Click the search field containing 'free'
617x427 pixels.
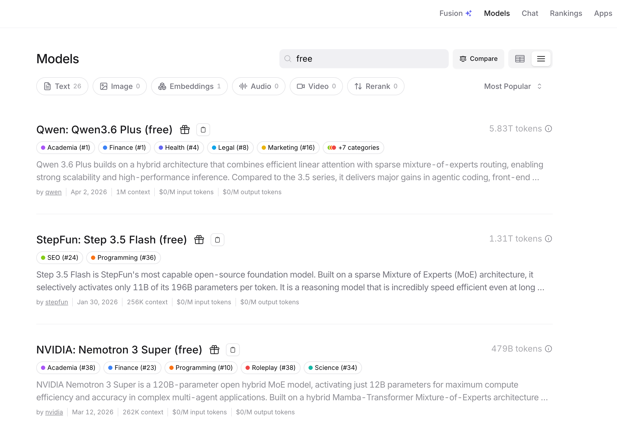(364, 58)
